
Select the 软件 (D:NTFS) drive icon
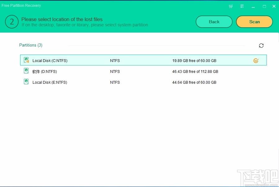26,71
